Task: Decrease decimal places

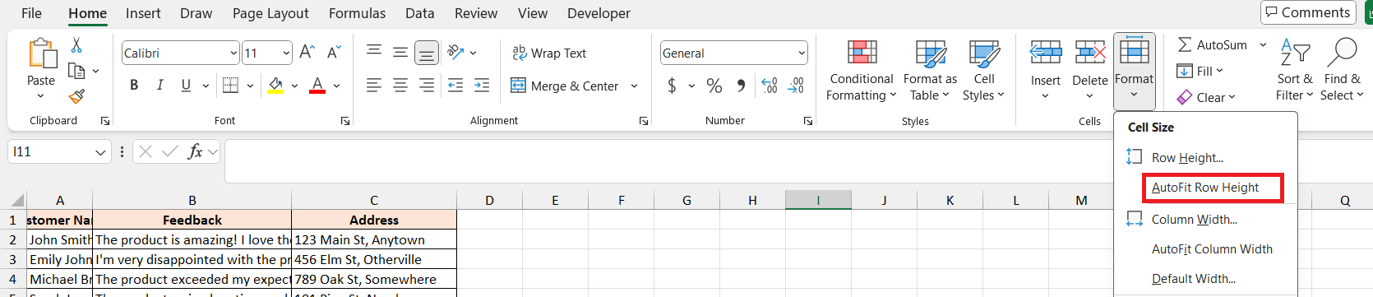Action: (x=796, y=86)
